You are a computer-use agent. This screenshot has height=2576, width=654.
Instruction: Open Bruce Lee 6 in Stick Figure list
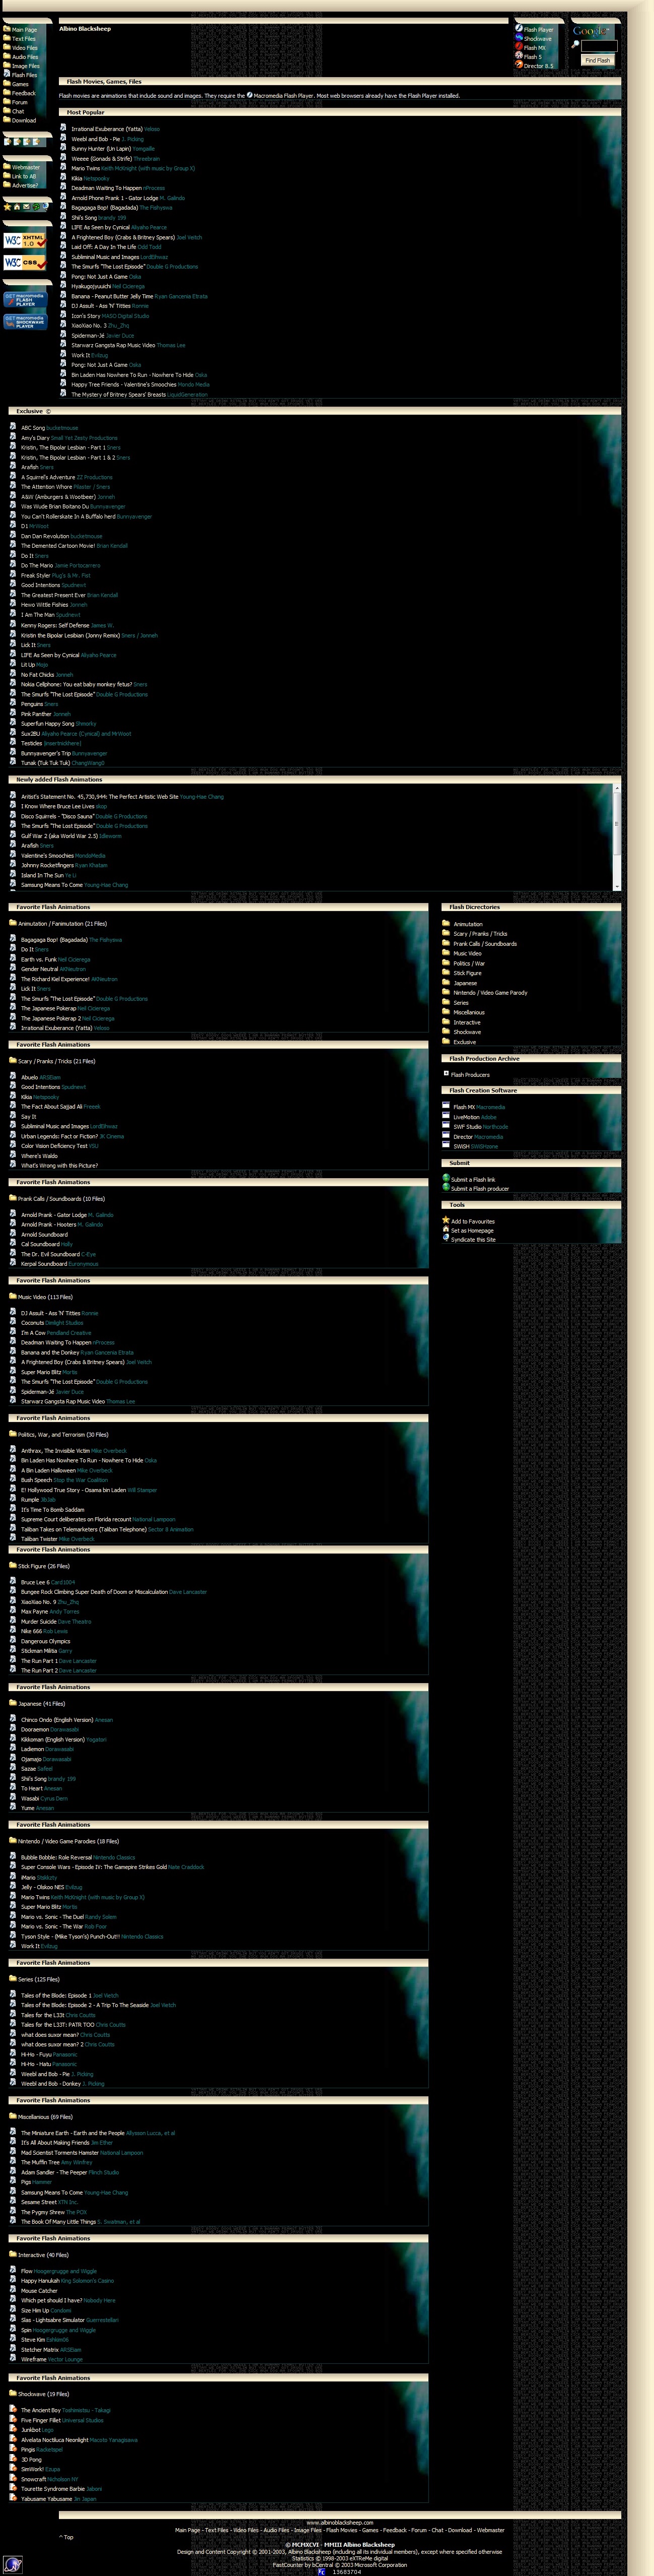[x=35, y=1582]
